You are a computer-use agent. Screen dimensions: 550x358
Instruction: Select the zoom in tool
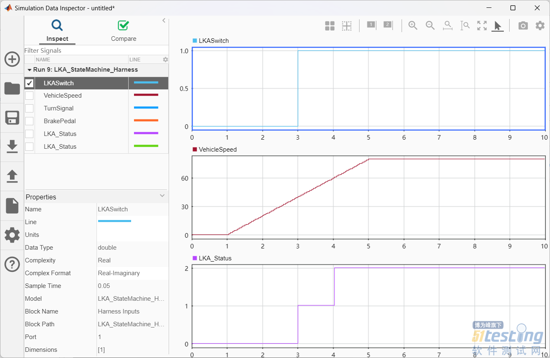click(413, 26)
